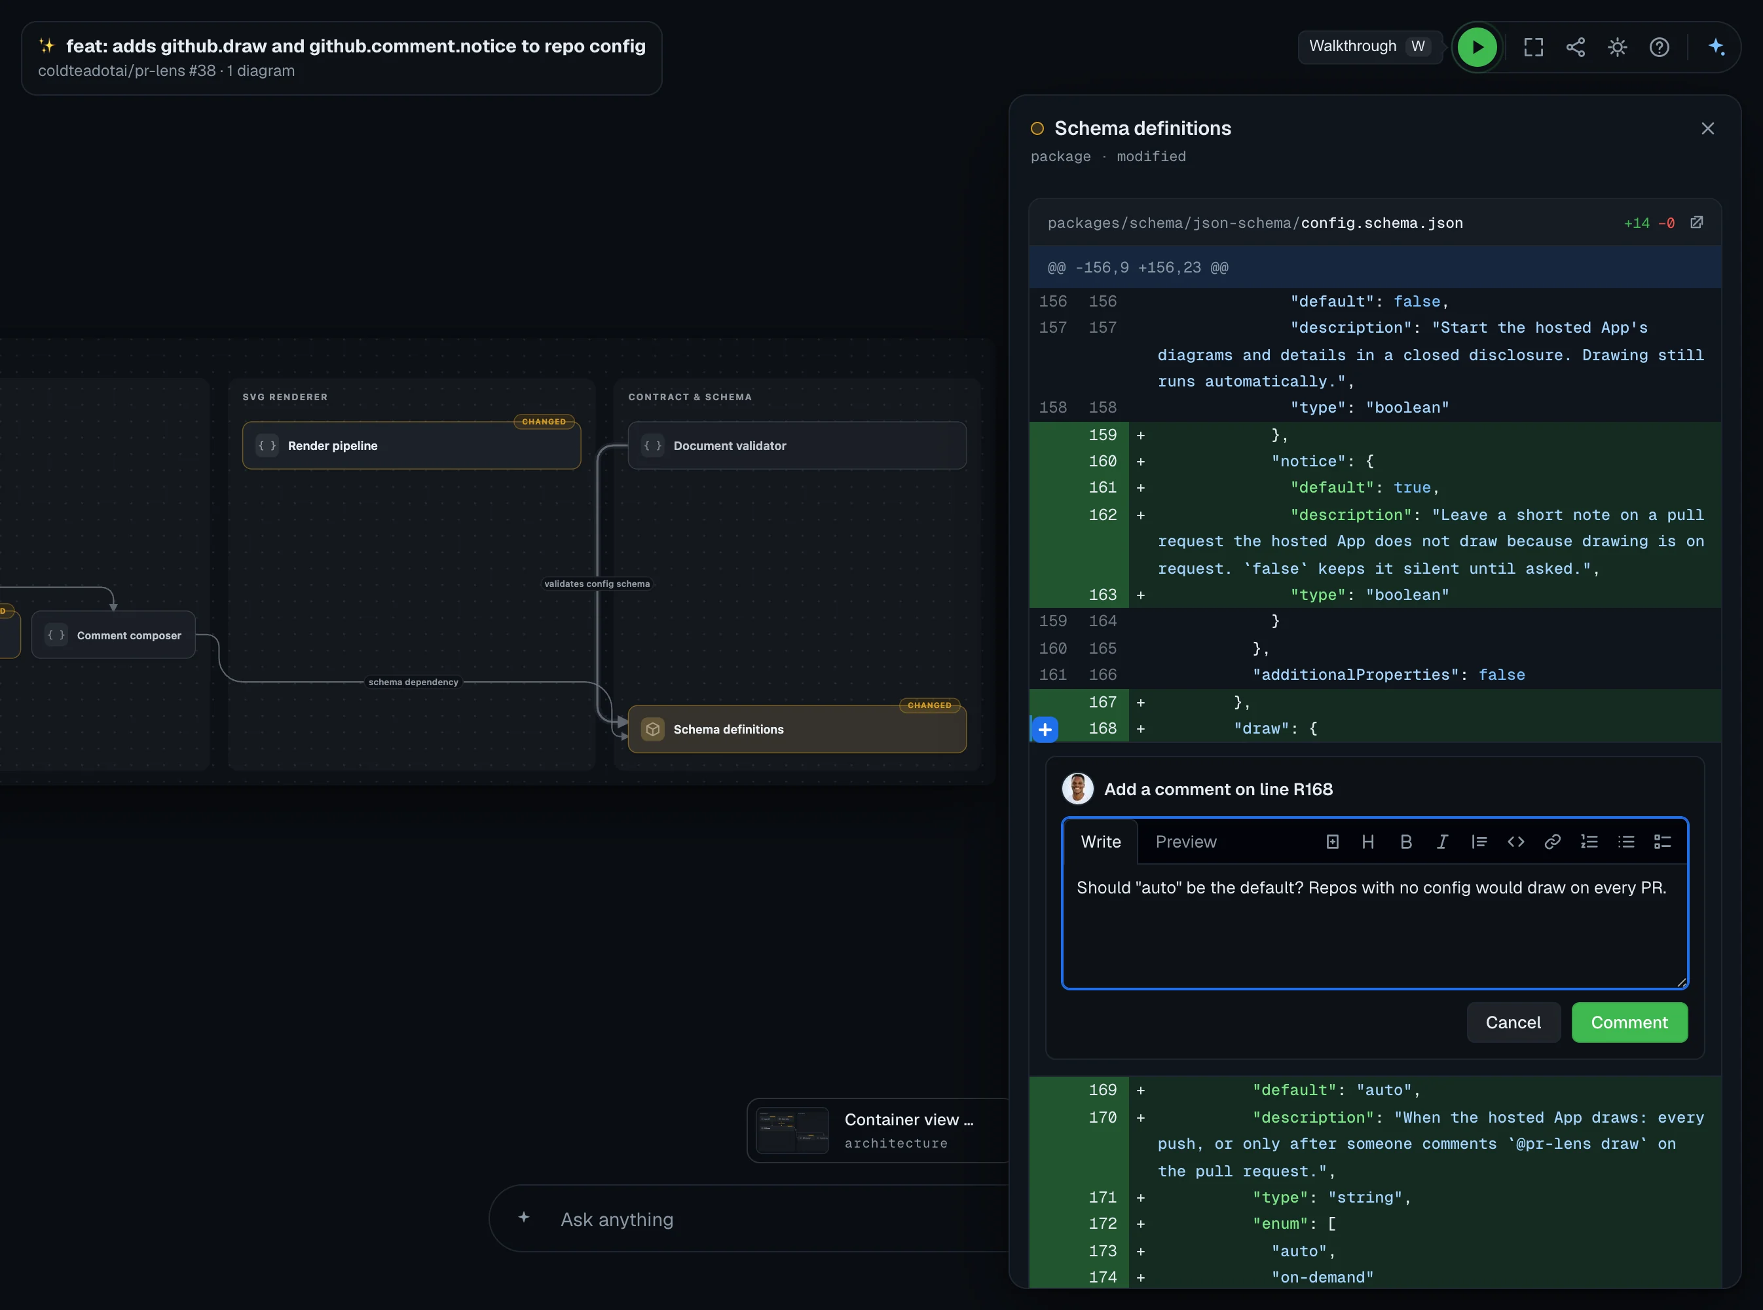This screenshot has width=1763, height=1310.
Task: Open the share icon in the top toolbar
Action: click(x=1575, y=47)
